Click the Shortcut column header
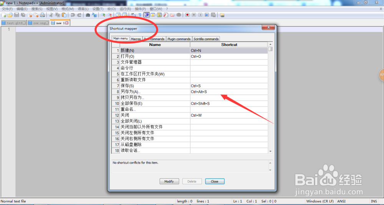Image resolution: width=384 pixels, height=205 pixels. 229,45
